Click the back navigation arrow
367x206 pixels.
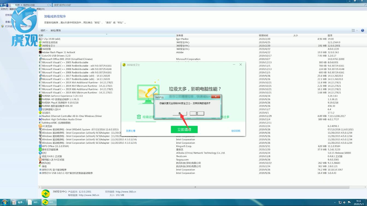click(2, 5)
